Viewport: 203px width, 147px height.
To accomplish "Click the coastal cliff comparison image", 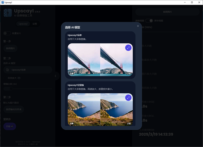I will coord(100,110).
